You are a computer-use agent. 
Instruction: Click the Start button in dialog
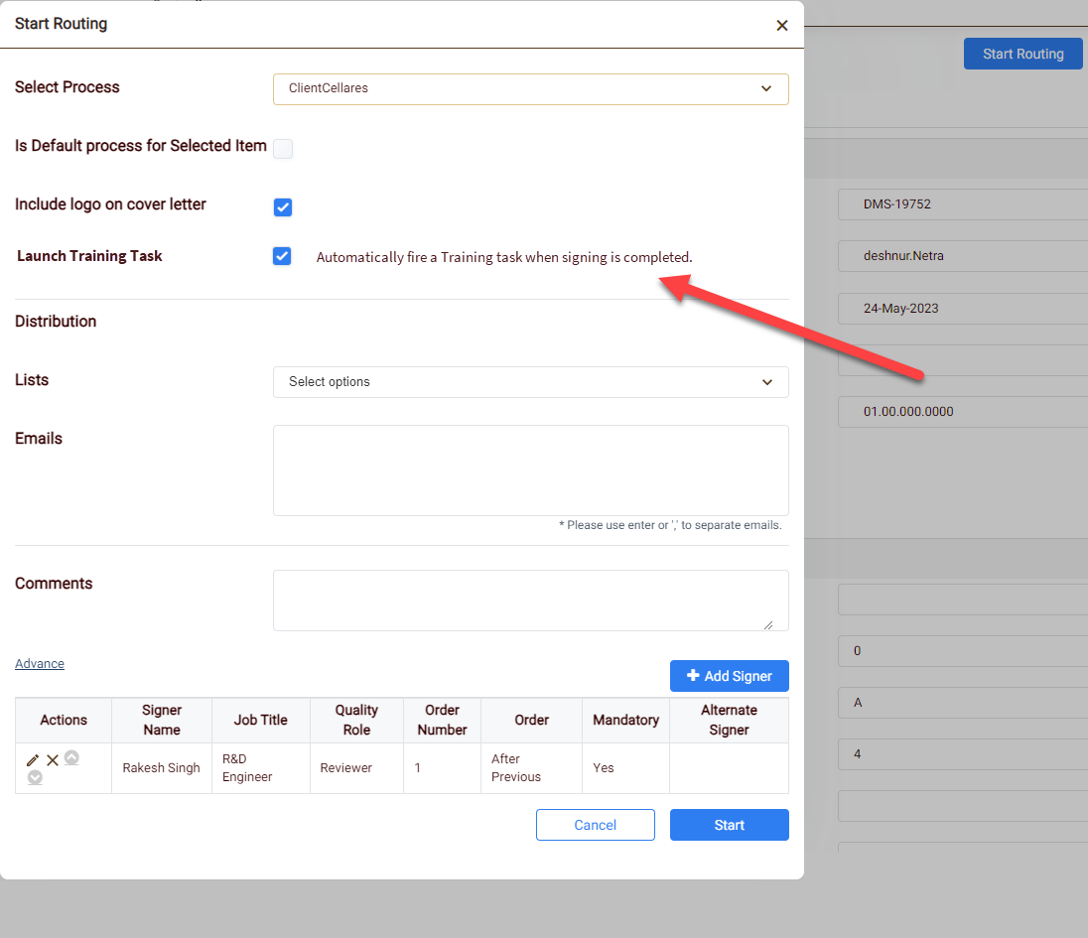[730, 825]
